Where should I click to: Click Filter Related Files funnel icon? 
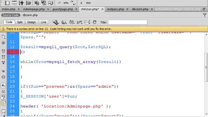(205, 15)
